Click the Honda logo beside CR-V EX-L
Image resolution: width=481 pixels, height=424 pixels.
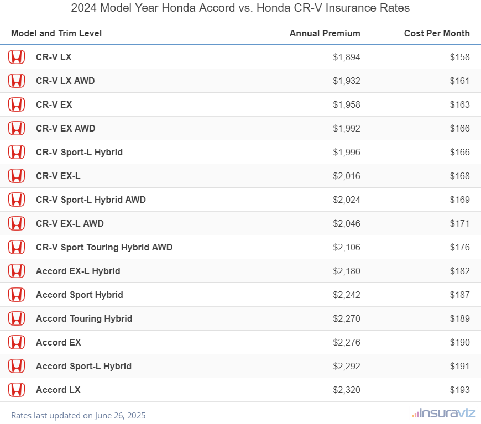(x=17, y=176)
